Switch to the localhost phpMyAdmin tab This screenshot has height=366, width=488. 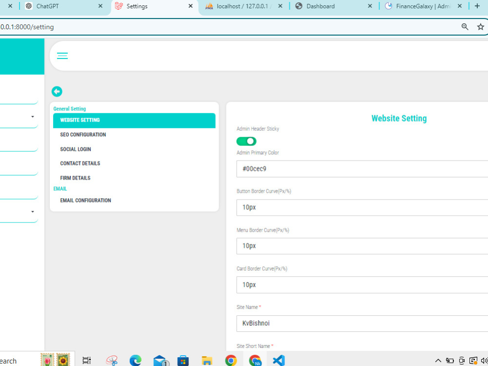pyautogui.click(x=241, y=6)
